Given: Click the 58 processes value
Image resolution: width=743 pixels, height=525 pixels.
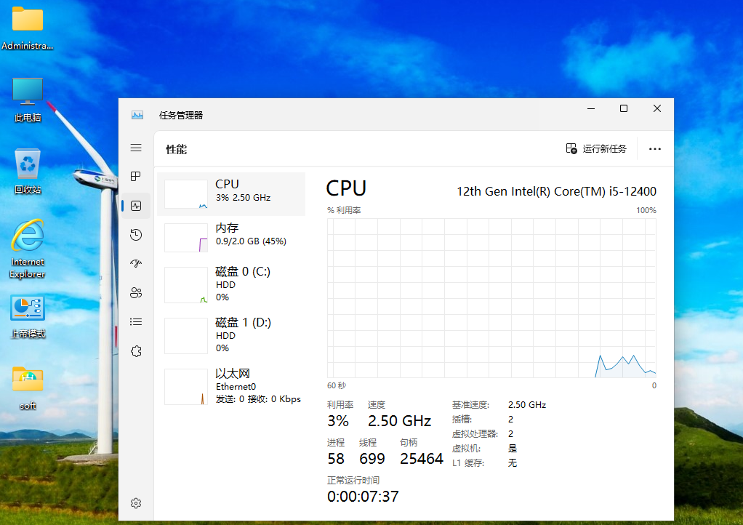Looking at the screenshot, I should [x=336, y=459].
